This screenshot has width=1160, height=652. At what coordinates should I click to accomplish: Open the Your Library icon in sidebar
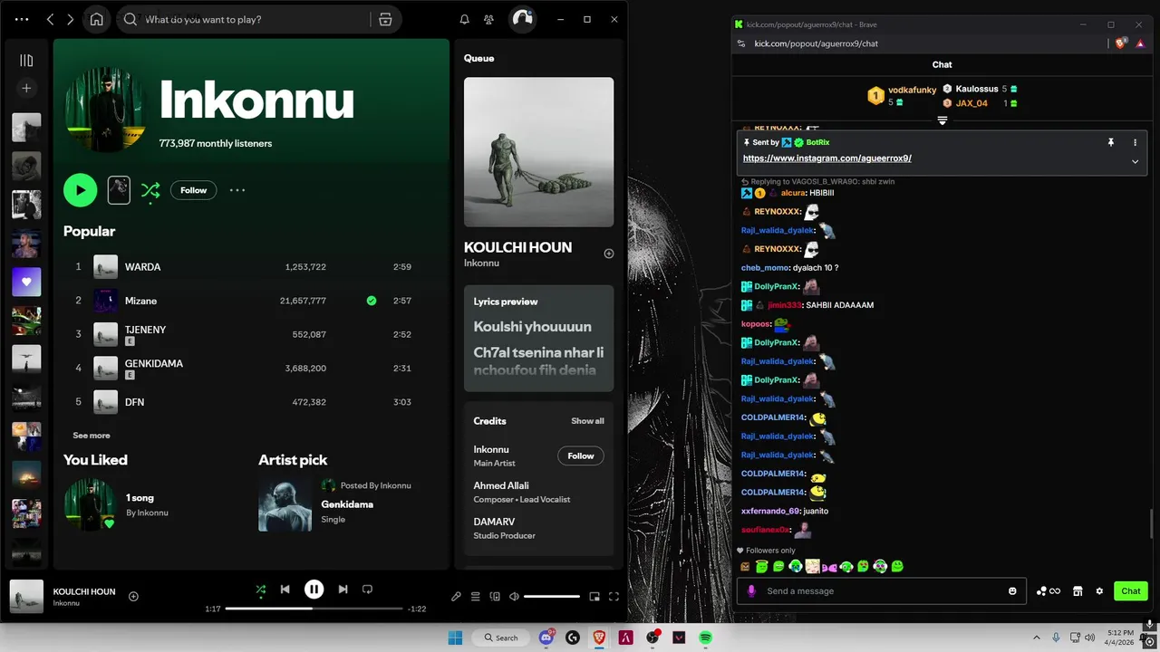[26, 61]
